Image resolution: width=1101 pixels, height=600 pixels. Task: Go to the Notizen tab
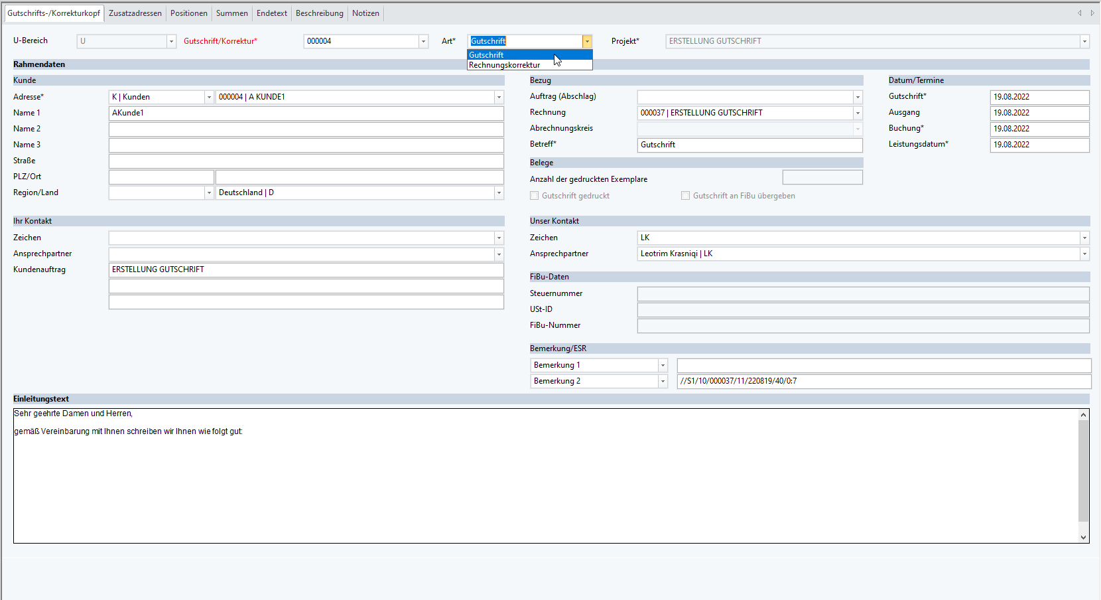pos(365,13)
